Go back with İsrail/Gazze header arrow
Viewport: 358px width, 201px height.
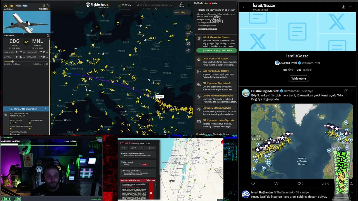pyautogui.click(x=244, y=7)
